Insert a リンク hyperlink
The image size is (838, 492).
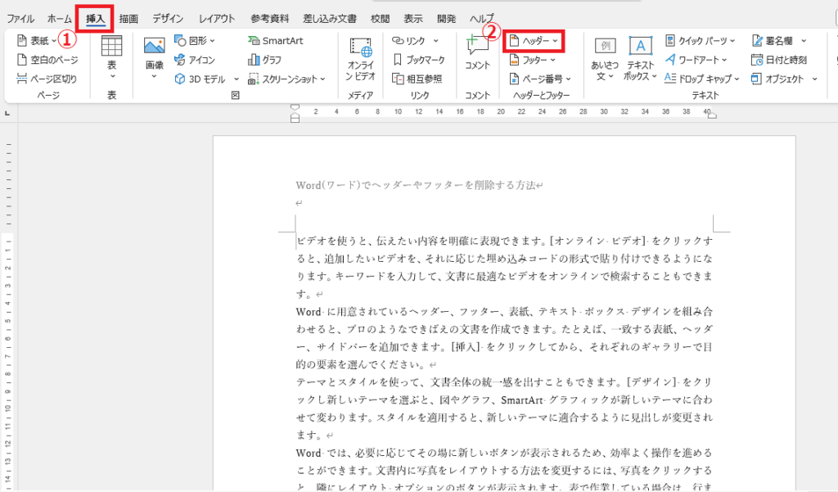[409, 41]
